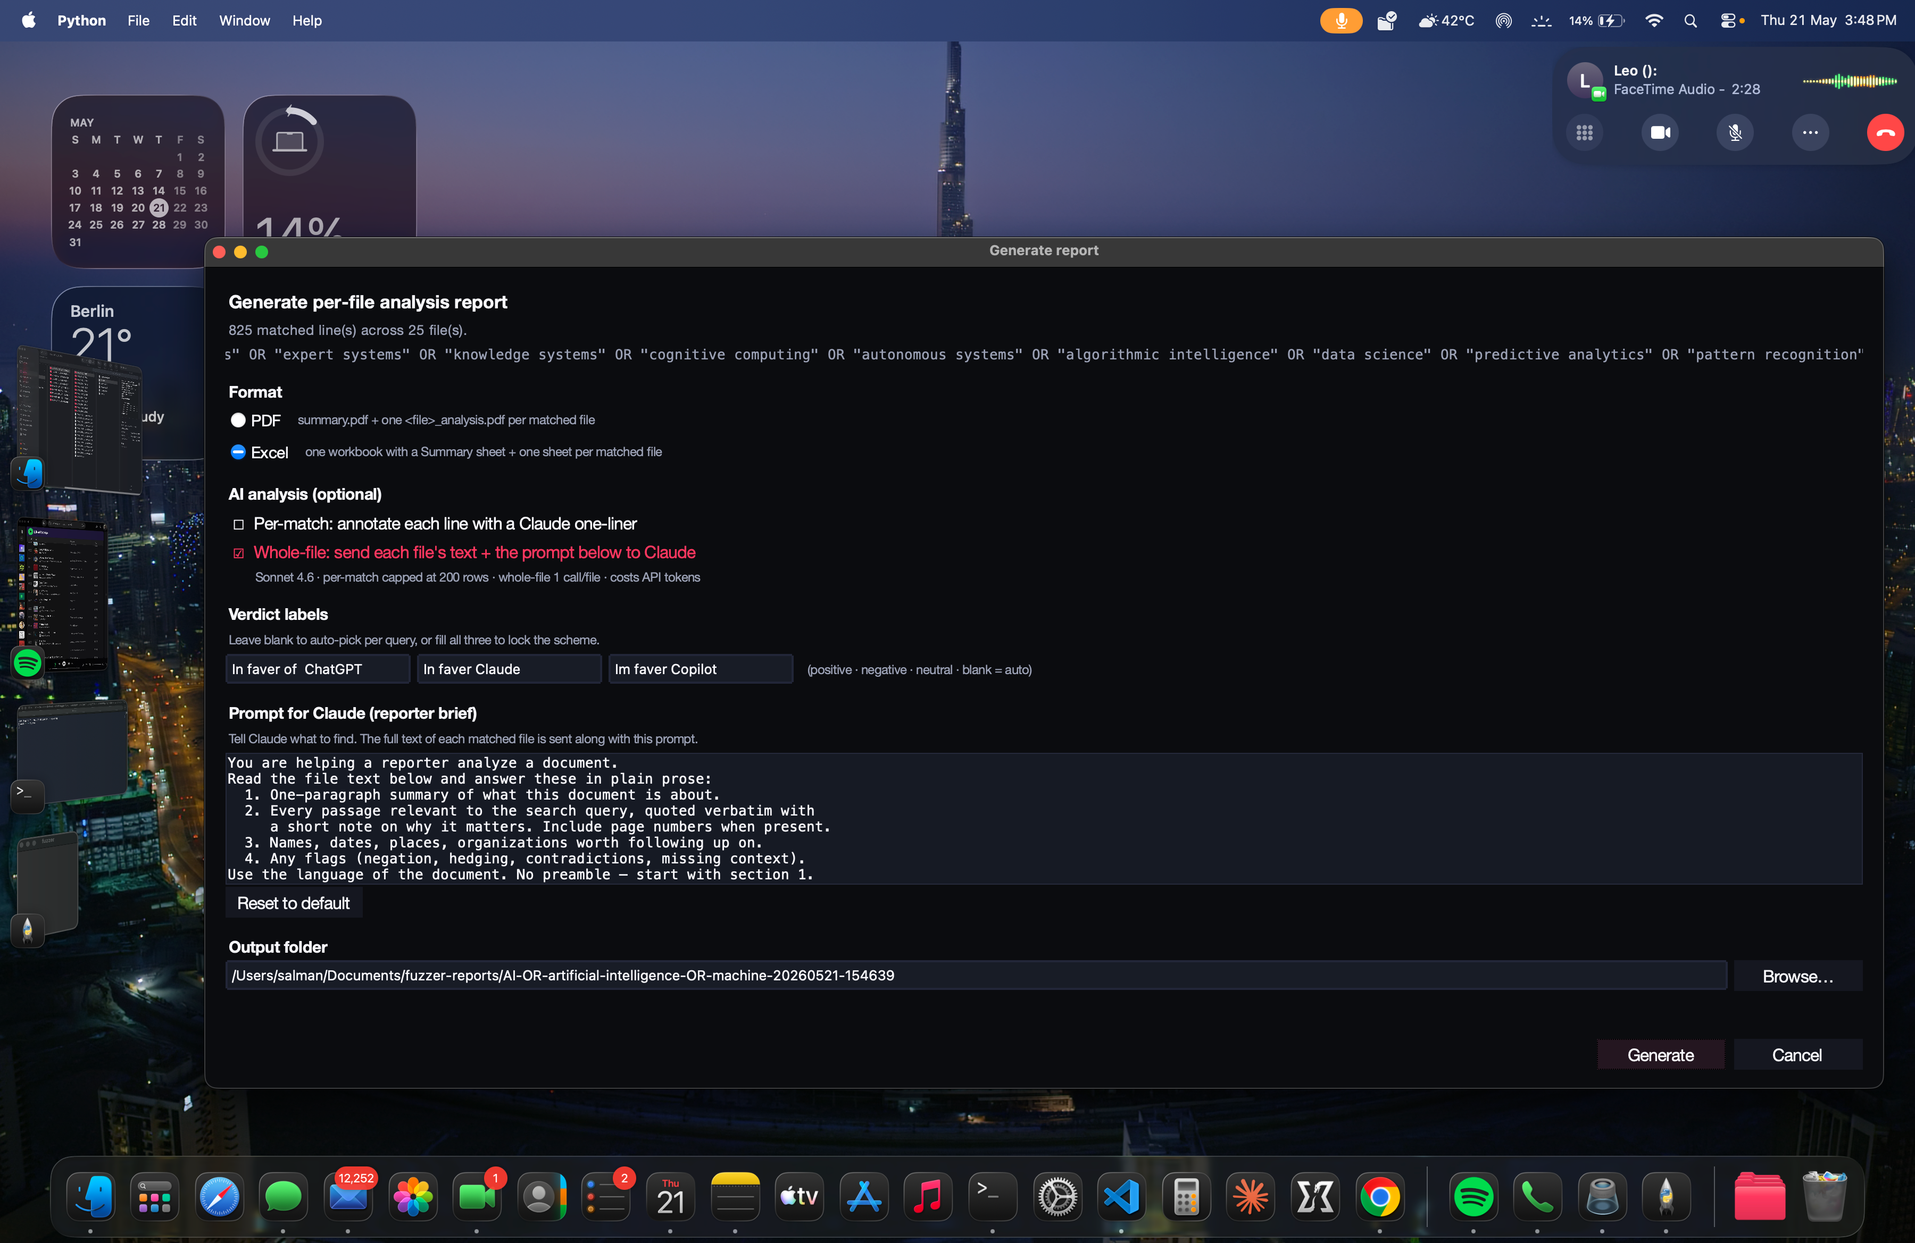Generate the analysis report
The image size is (1915, 1243).
pyautogui.click(x=1661, y=1055)
